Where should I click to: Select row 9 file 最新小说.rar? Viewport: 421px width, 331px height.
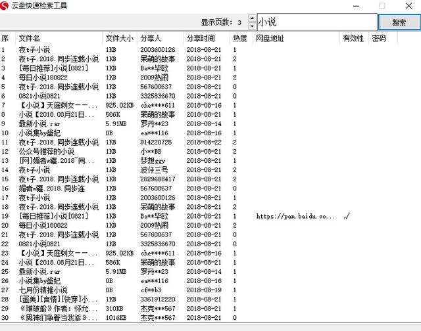[x=39, y=123]
